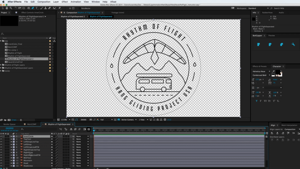Open the 1 View layout dropdown

click(143, 120)
